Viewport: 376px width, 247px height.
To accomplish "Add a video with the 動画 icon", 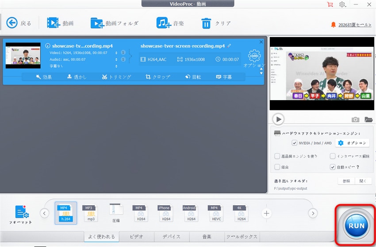I will 53,23.
